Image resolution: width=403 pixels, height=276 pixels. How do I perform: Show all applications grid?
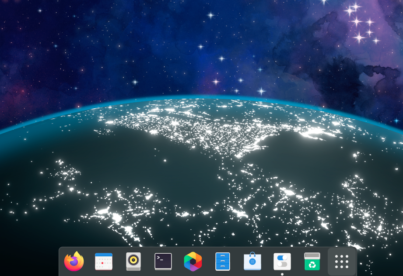(x=342, y=262)
